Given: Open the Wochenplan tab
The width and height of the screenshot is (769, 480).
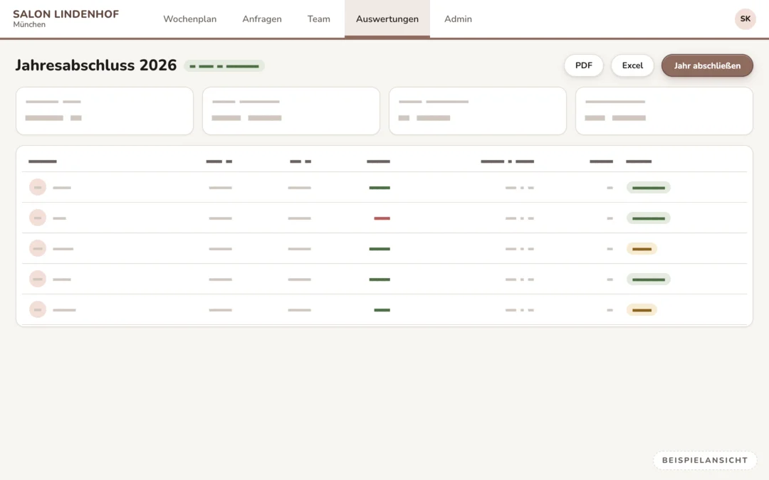Looking at the screenshot, I should [x=190, y=19].
